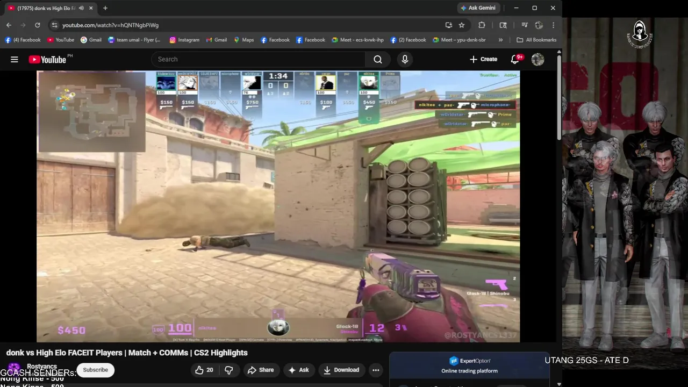View site information icon in address bar

[54, 25]
